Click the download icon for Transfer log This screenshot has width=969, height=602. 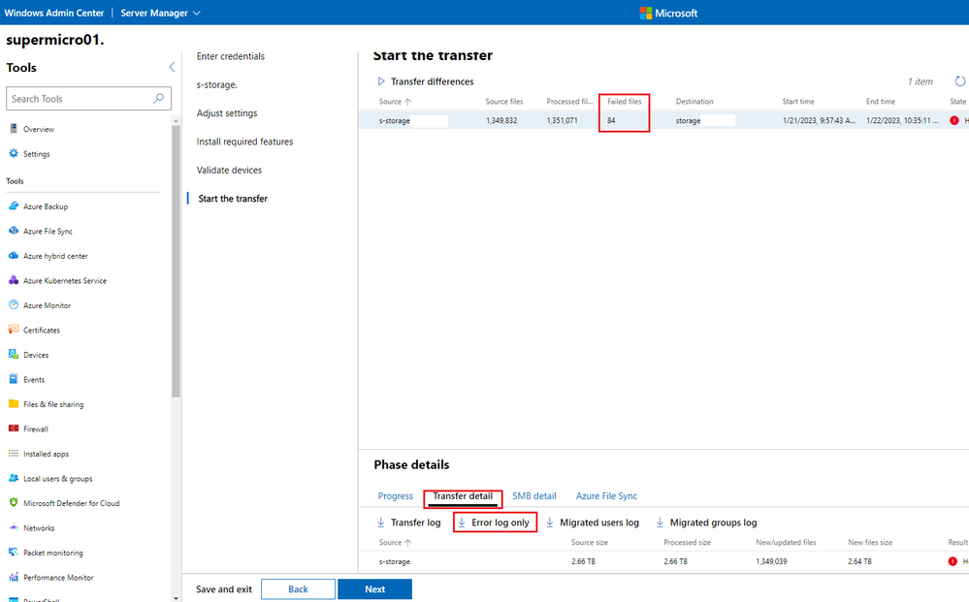pyautogui.click(x=381, y=523)
